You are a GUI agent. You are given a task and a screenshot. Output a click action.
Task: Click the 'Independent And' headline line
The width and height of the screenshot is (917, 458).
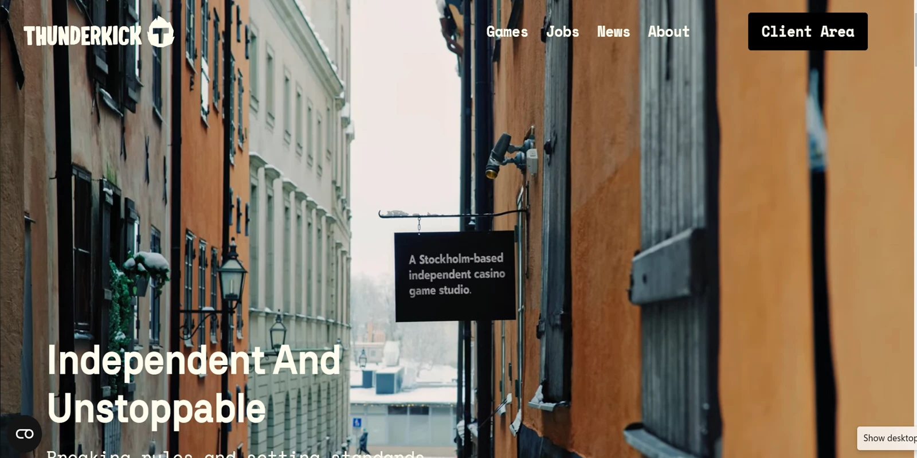pyautogui.click(x=194, y=361)
